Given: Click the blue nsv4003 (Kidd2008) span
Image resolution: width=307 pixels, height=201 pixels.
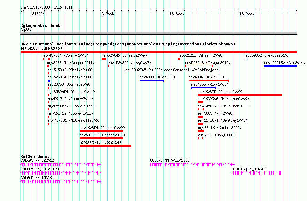Looking at the screenshot, I should click(x=152, y=81).
